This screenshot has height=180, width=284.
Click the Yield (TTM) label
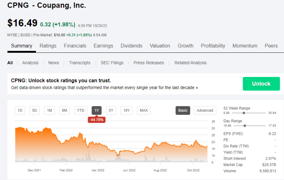233,152
